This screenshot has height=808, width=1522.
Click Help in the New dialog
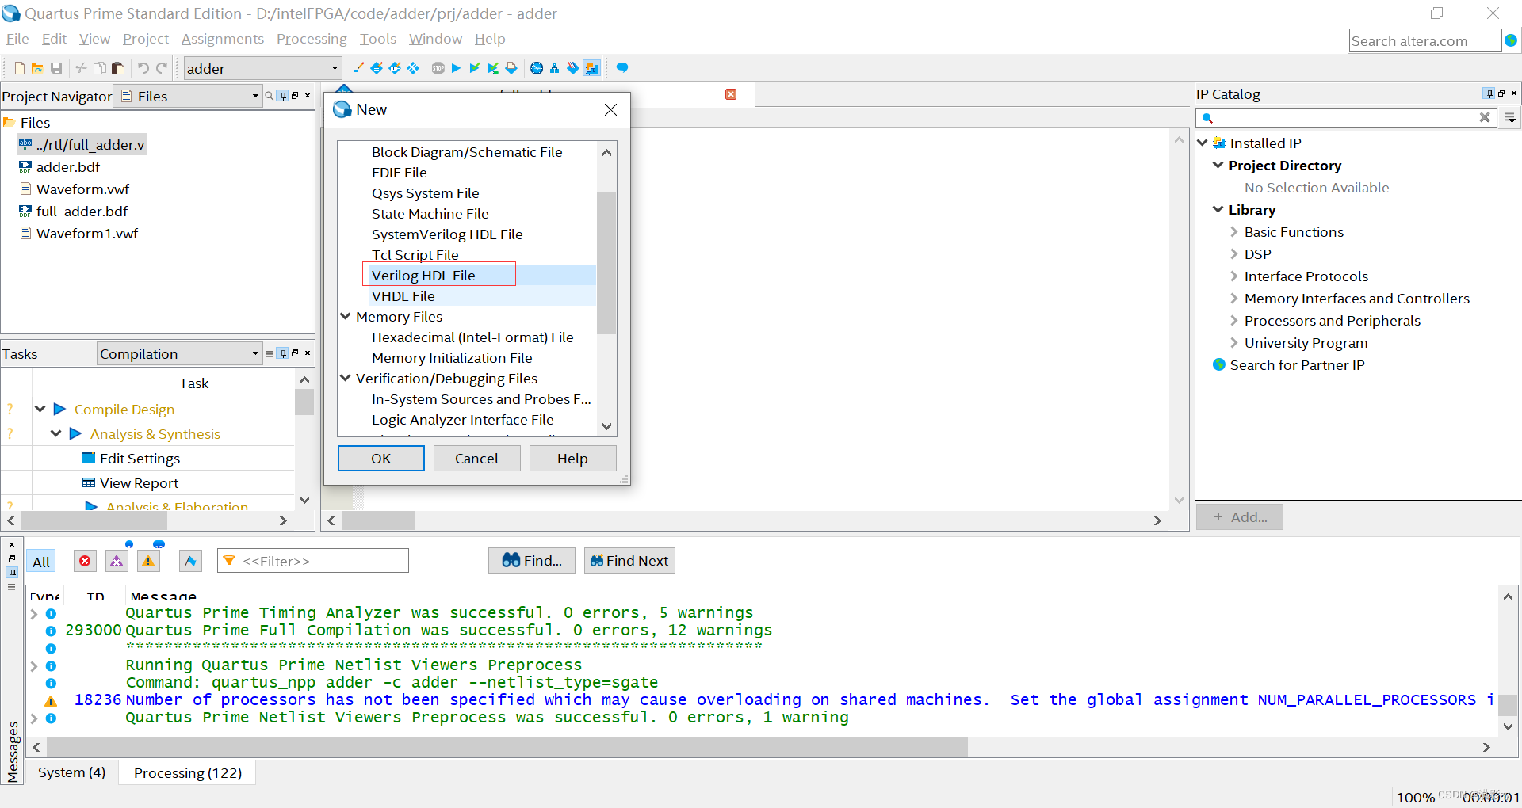572,459
